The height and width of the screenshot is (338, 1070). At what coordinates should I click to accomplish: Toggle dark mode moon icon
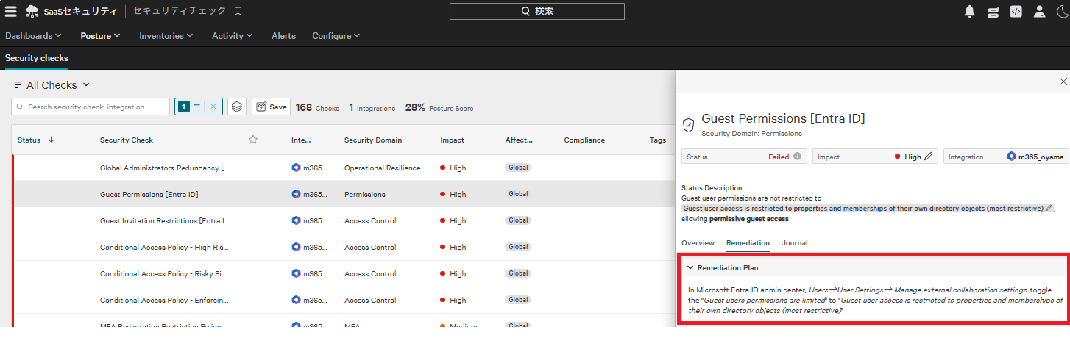(1062, 11)
